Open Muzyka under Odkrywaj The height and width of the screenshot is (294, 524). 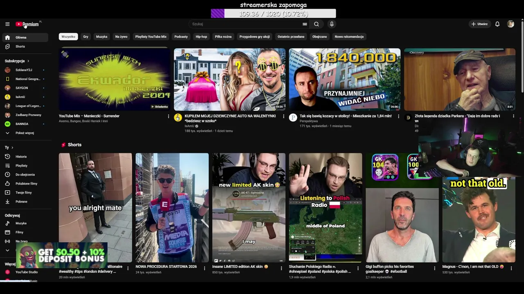[25, 223]
